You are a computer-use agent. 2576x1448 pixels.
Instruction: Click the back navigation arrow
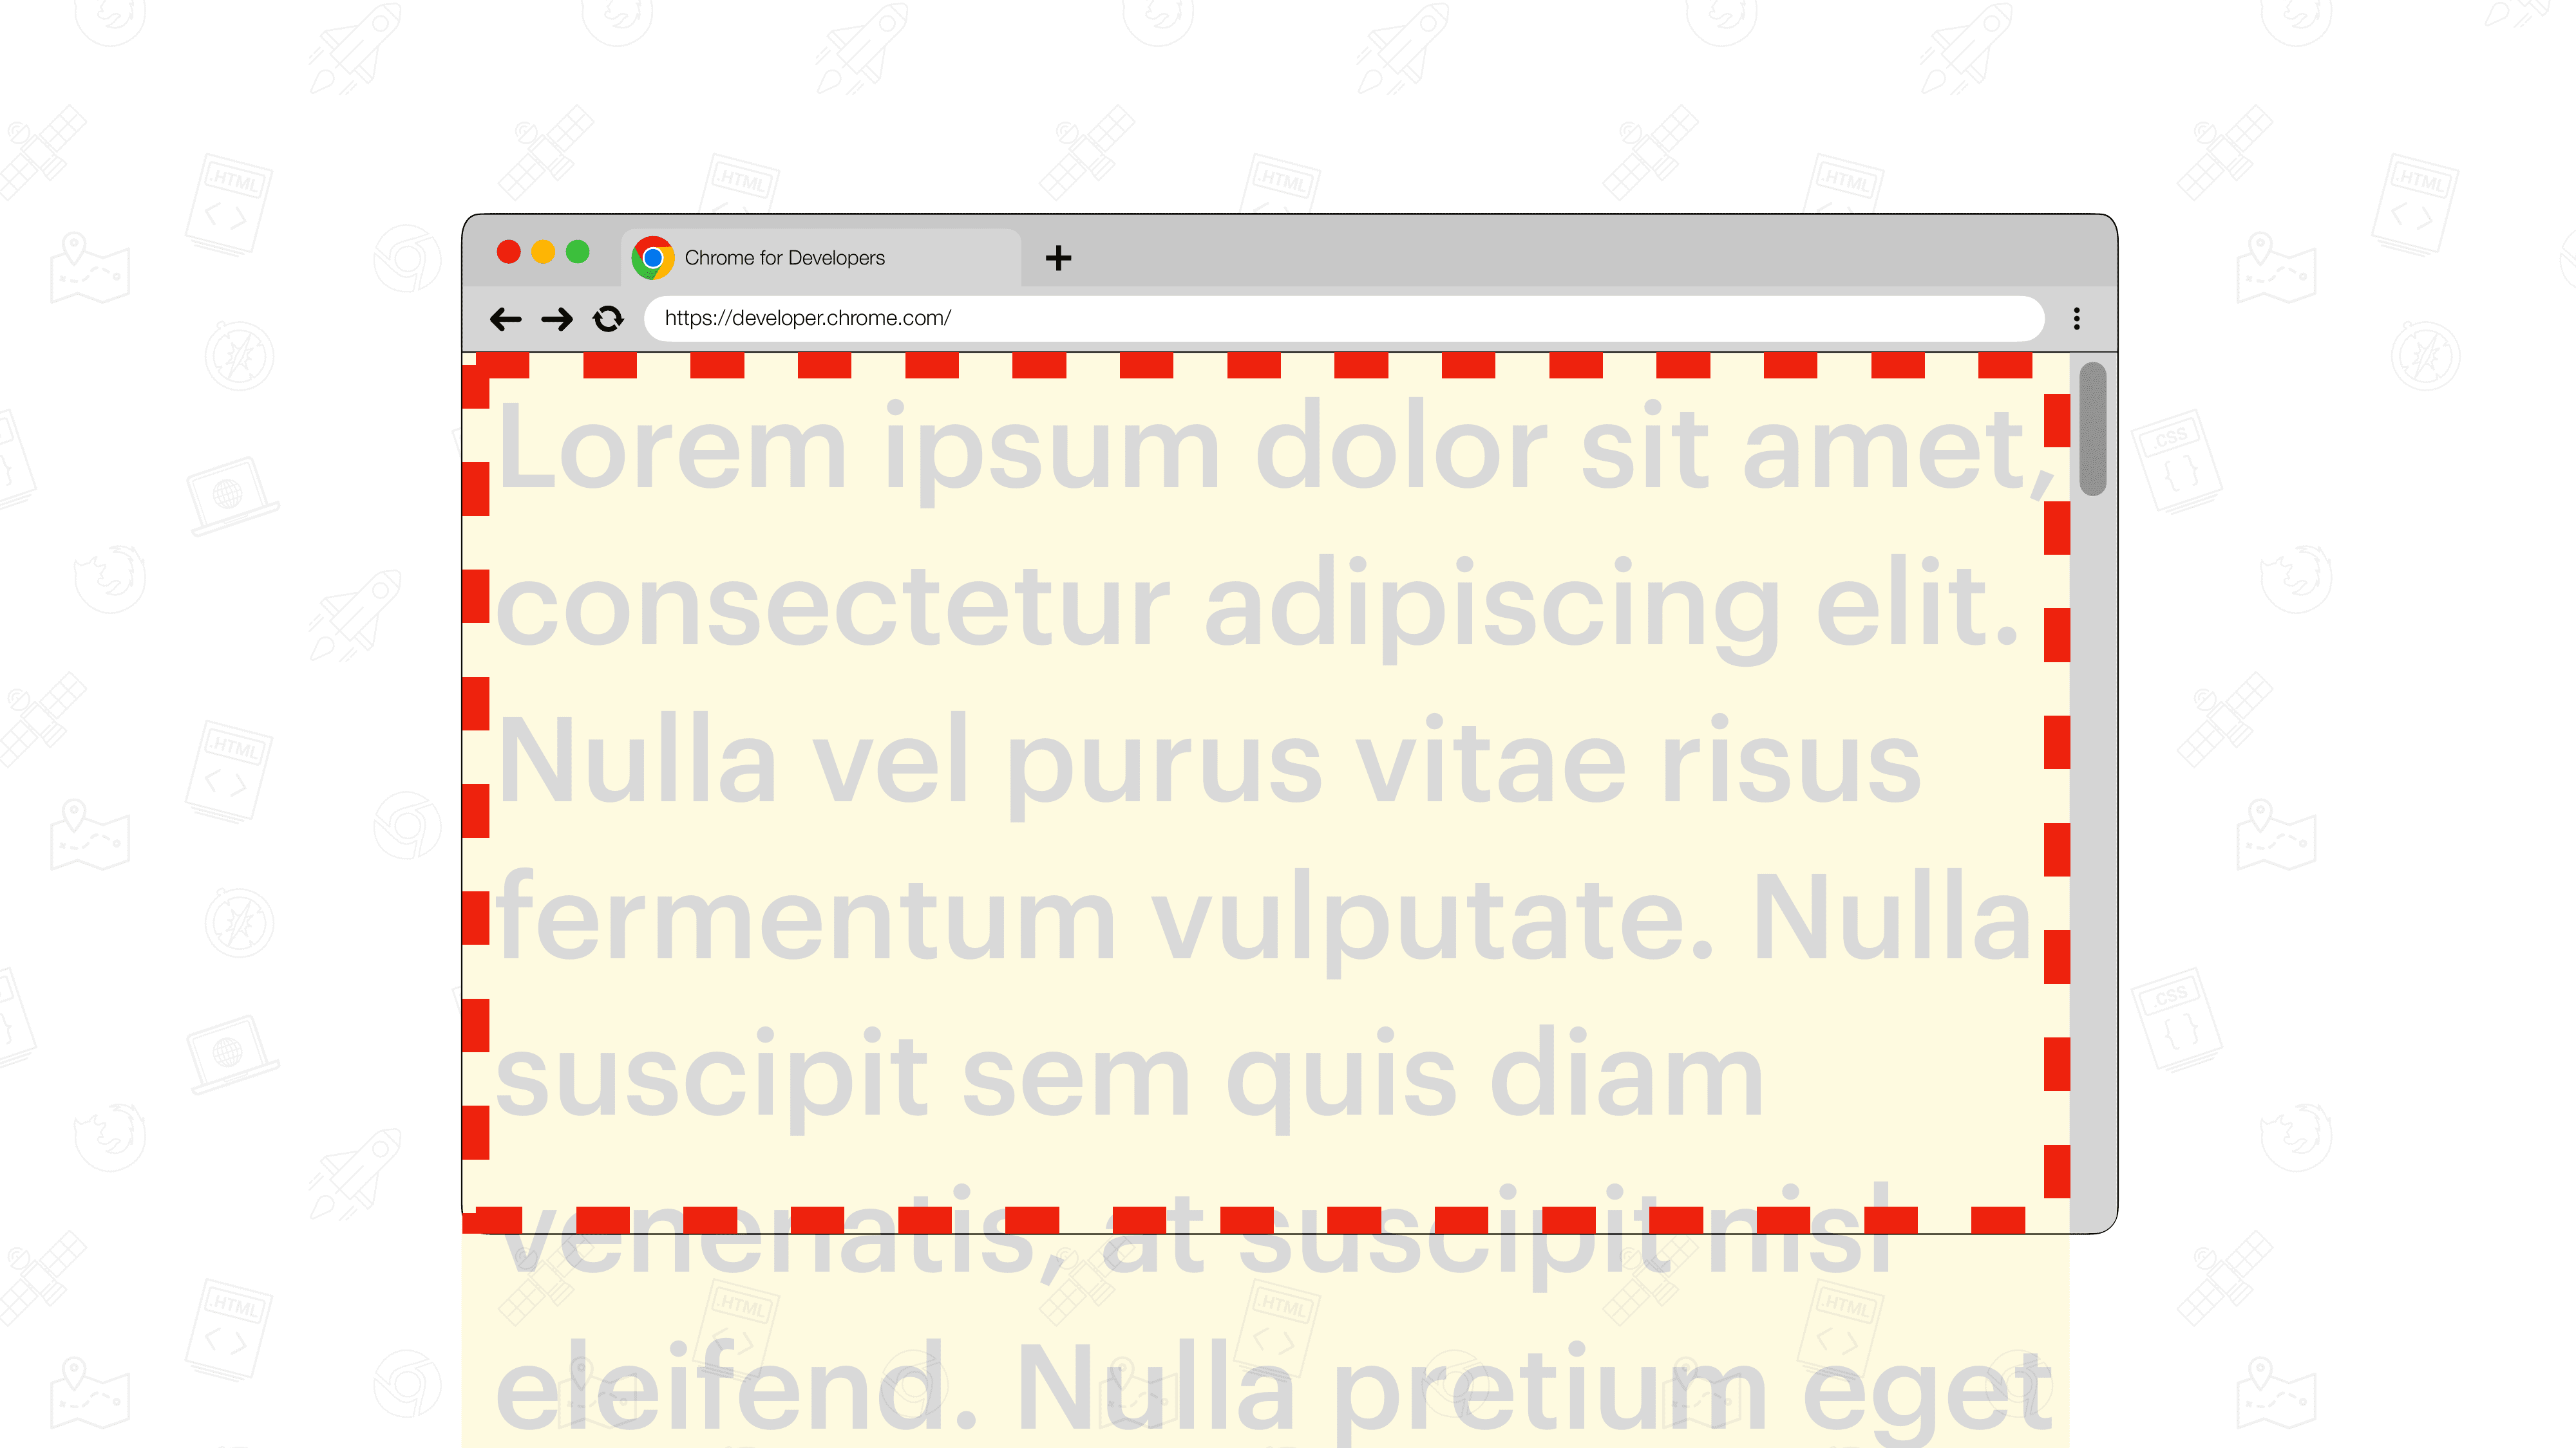(x=506, y=317)
